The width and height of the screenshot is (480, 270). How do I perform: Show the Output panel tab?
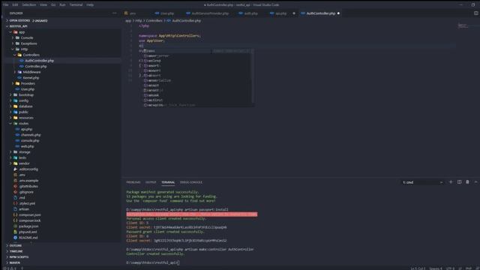151,182
